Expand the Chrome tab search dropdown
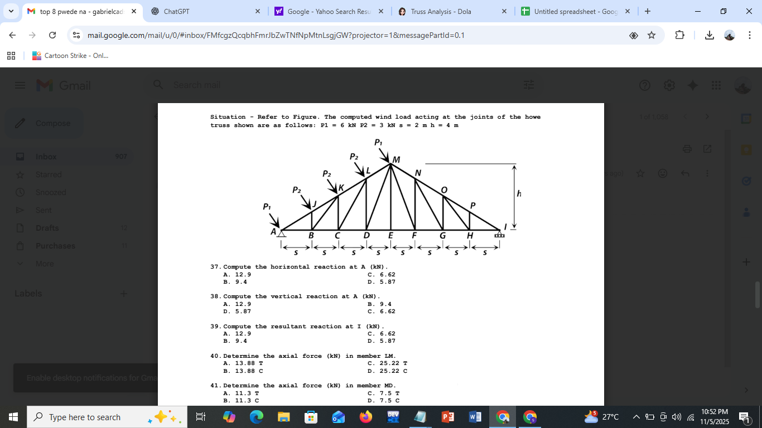762x428 pixels. (x=11, y=11)
